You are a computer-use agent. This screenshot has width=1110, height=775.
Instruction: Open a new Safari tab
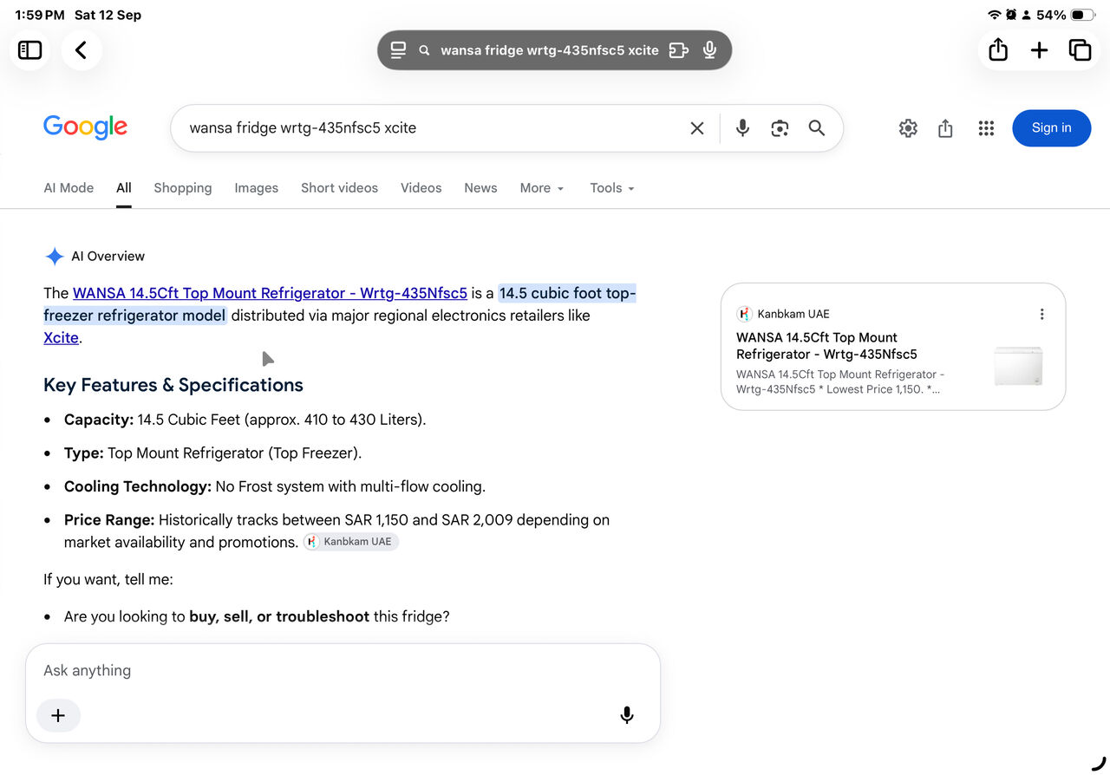click(1039, 50)
